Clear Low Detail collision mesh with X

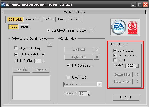tap(97, 50)
